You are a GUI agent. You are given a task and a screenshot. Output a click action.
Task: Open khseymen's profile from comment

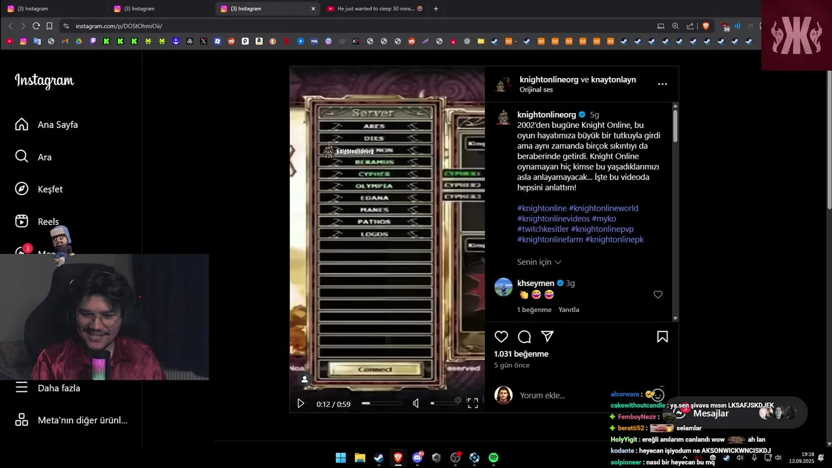point(536,283)
